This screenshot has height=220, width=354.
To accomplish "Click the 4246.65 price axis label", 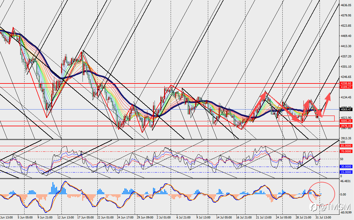I will (x=346, y=77).
